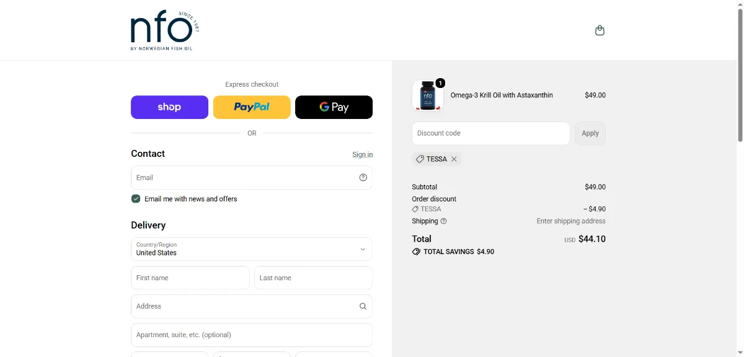744x357 pixels.
Task: Click the Enter shipping address text
Action: click(x=571, y=221)
